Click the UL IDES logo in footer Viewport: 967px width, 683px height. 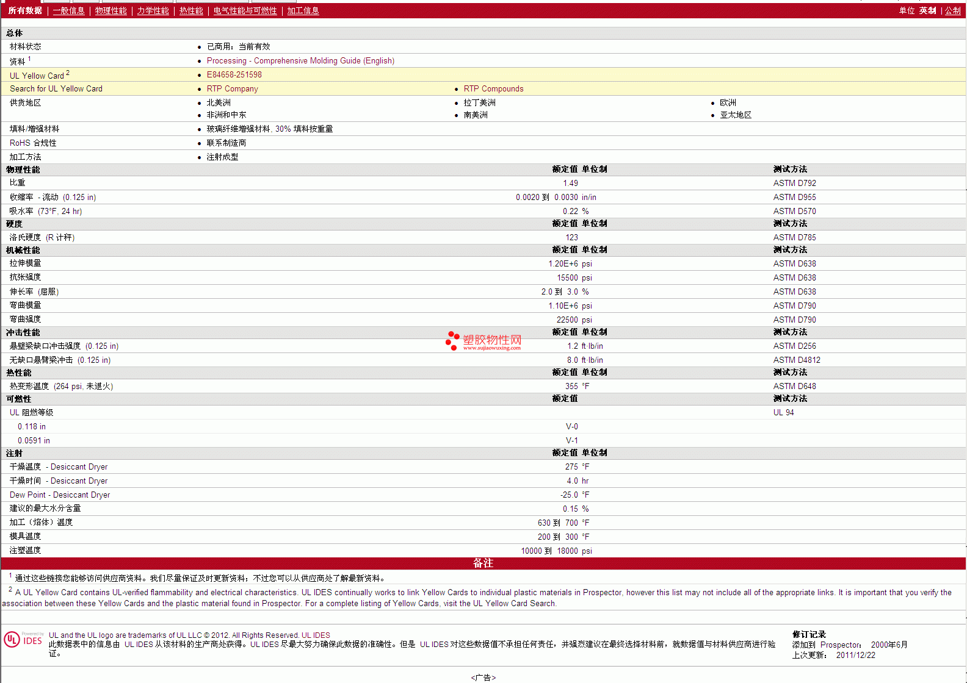(x=23, y=639)
